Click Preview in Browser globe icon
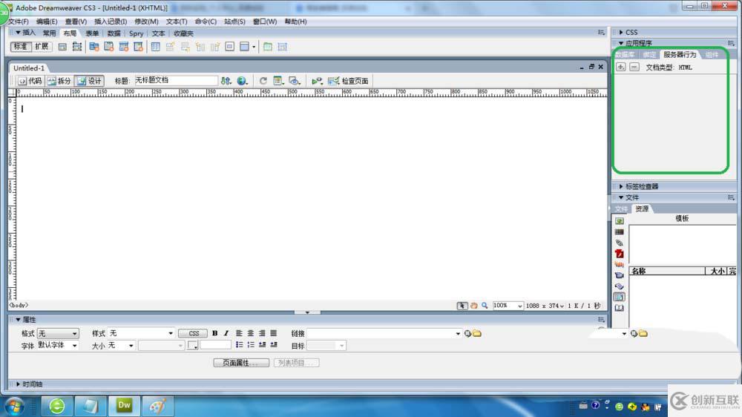The image size is (742, 417). click(243, 81)
